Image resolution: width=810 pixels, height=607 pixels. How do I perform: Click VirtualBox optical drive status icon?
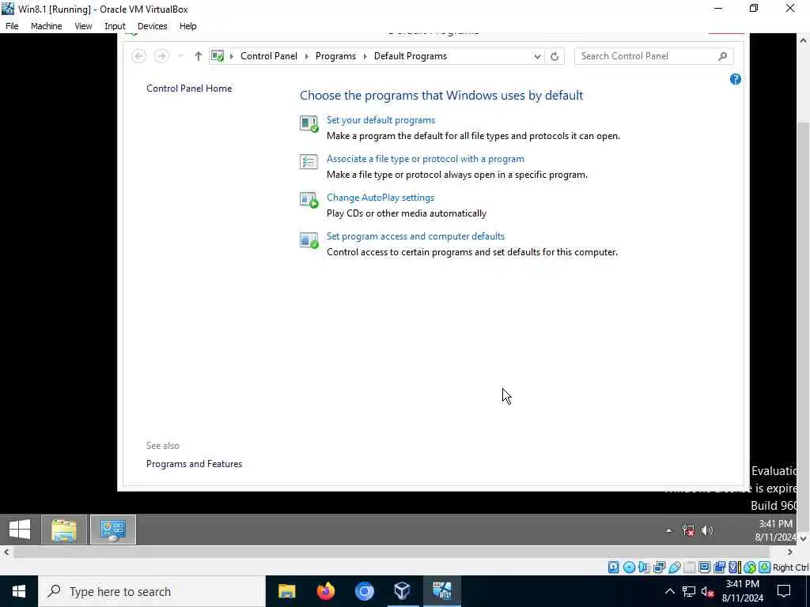pos(629,567)
